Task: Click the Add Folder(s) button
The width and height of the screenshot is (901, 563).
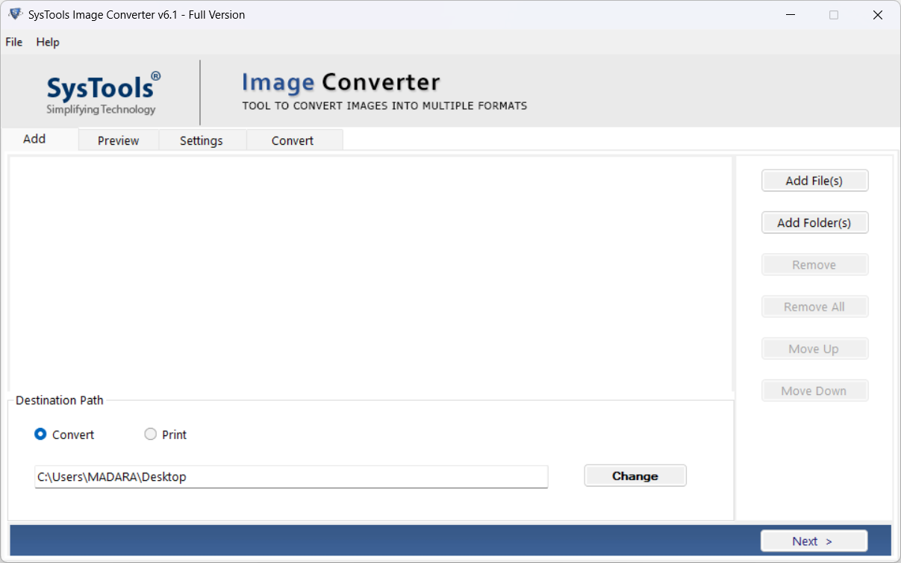Action: point(814,223)
